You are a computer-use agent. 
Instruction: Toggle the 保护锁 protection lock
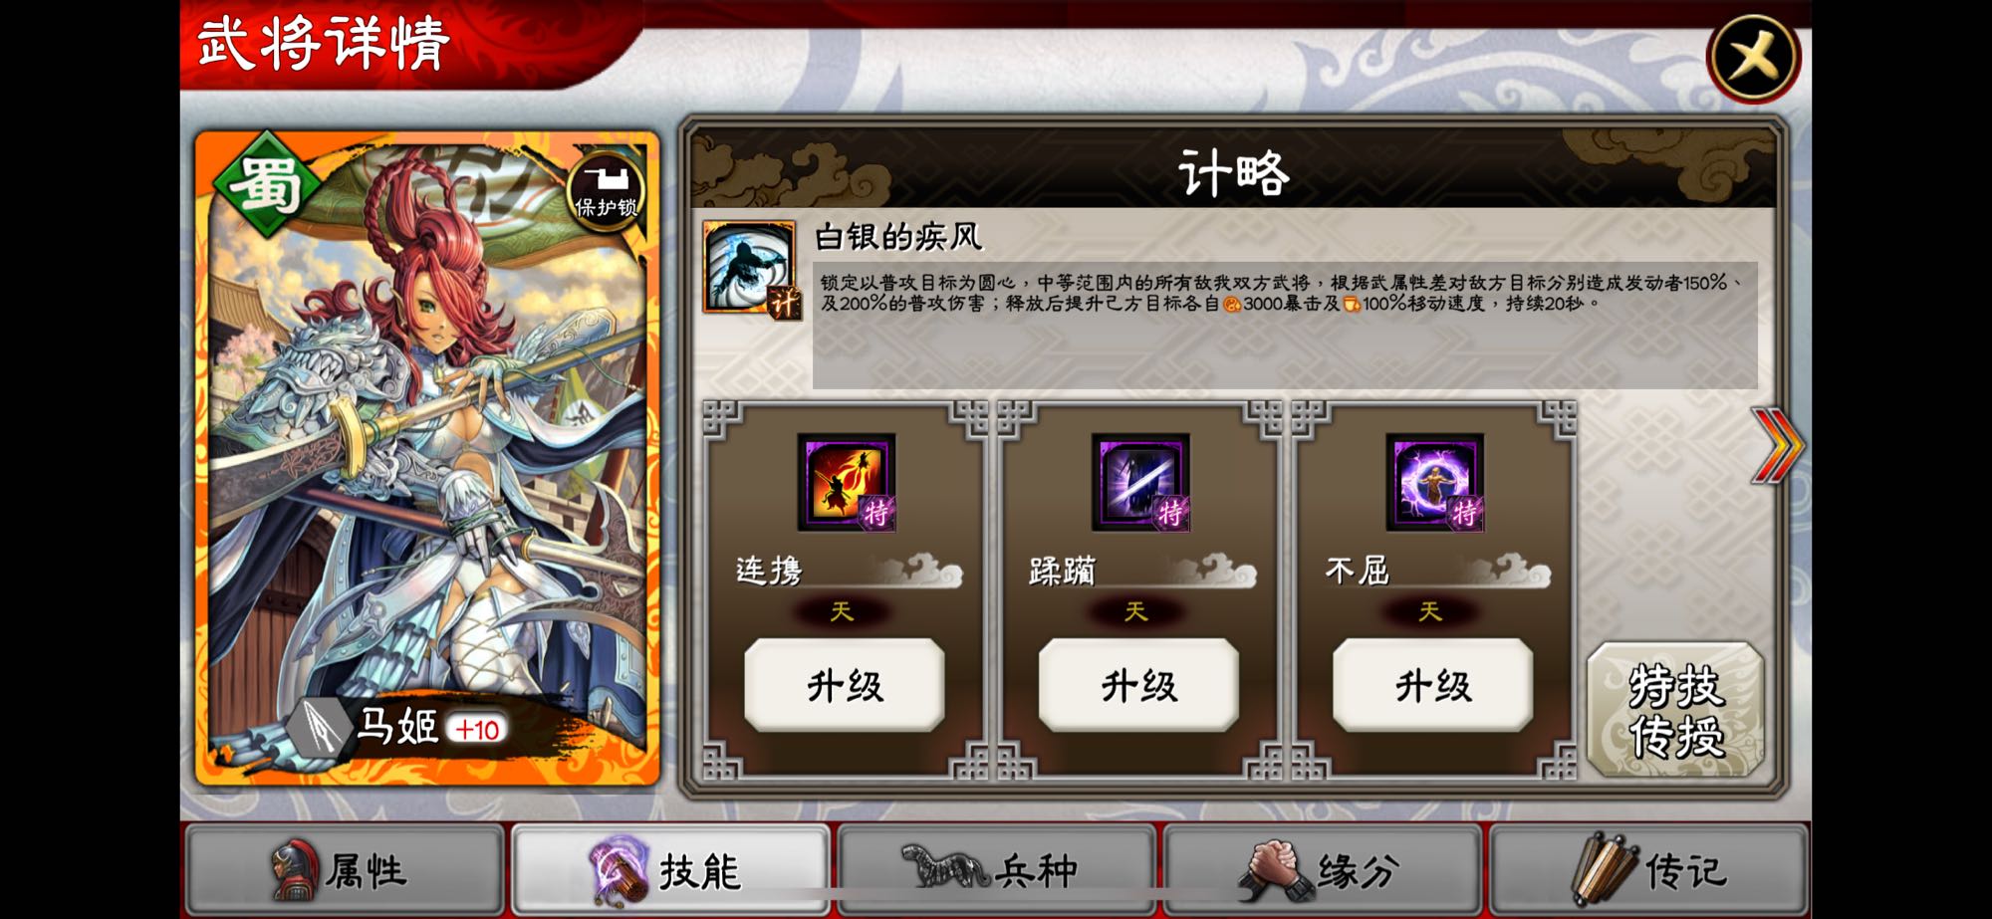click(x=606, y=191)
